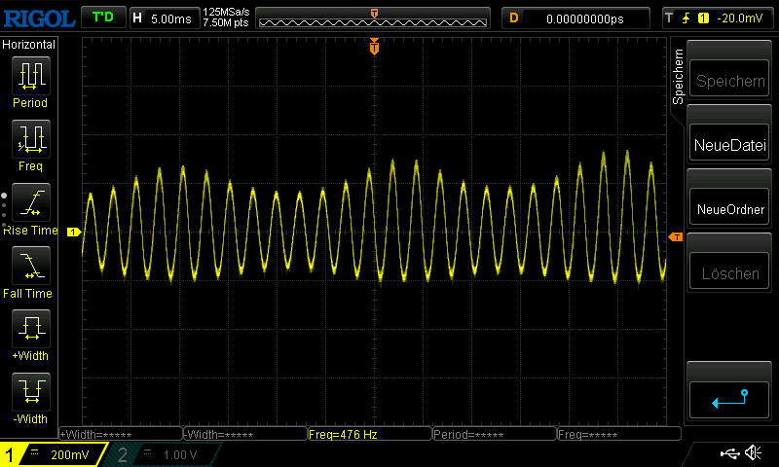Create a new file with NeueDatei
This screenshot has height=467, width=779.
click(x=730, y=146)
